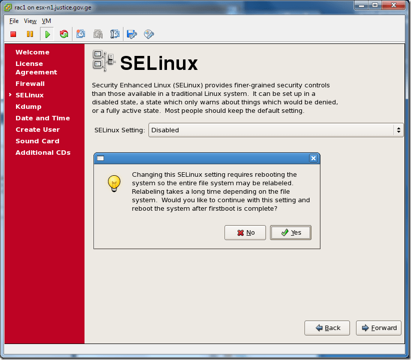The width and height of the screenshot is (411, 360).
Task: Close the reboot warning dialog
Action: (x=313, y=158)
